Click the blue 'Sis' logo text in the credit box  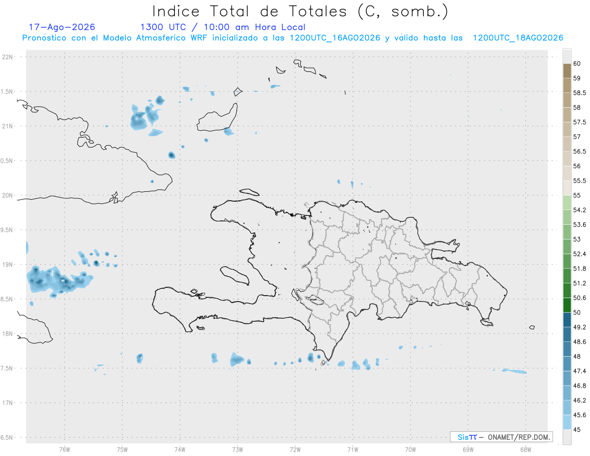(x=463, y=437)
